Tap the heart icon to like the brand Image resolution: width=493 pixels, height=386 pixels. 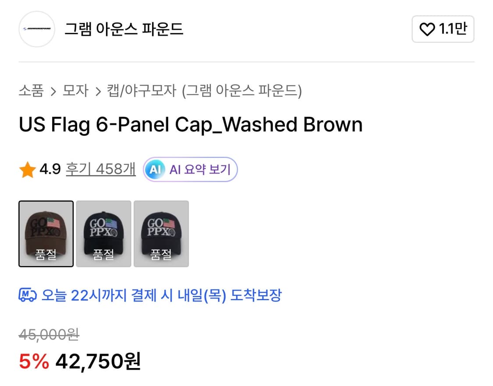click(426, 29)
